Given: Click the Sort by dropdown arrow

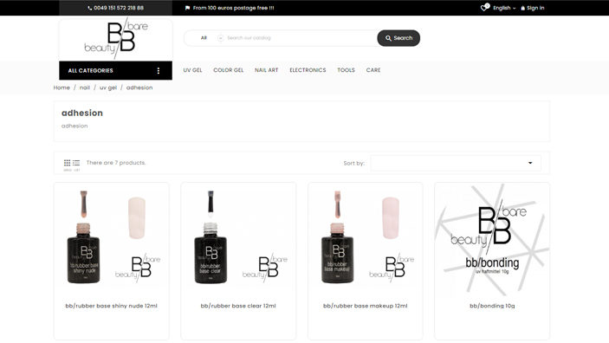Looking at the screenshot, I should coord(530,163).
